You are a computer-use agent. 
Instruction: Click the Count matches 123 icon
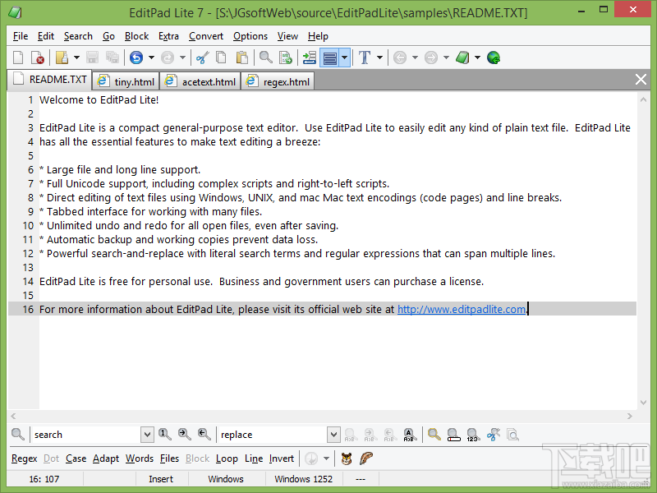coord(473,435)
